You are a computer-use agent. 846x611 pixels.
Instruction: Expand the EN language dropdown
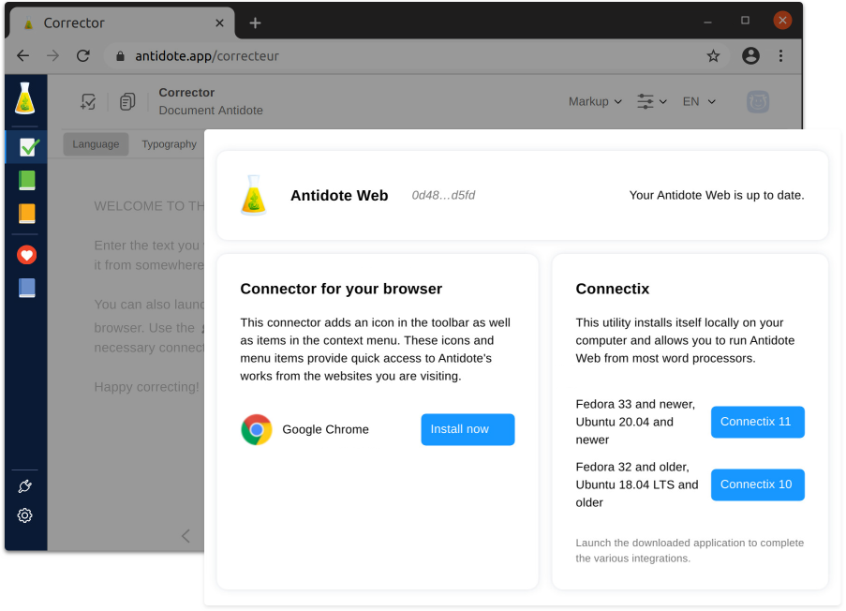pos(699,101)
